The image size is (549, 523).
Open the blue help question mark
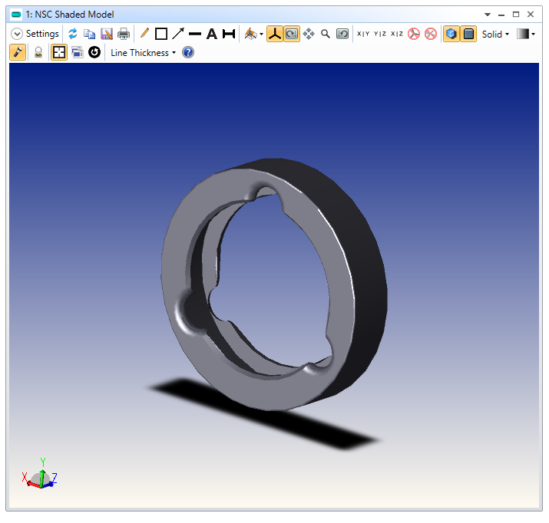click(188, 53)
